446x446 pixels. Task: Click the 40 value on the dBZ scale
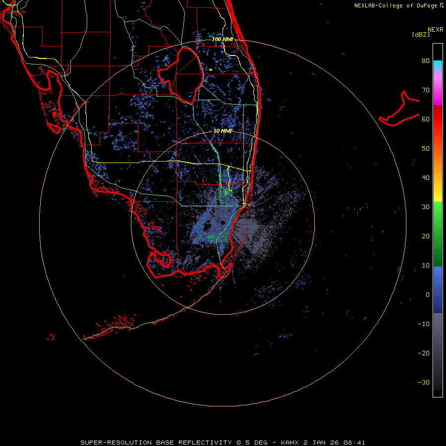pyautogui.click(x=426, y=178)
